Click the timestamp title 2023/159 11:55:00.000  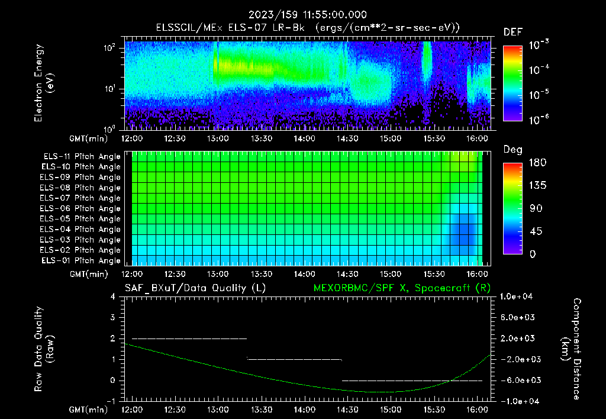click(x=307, y=15)
